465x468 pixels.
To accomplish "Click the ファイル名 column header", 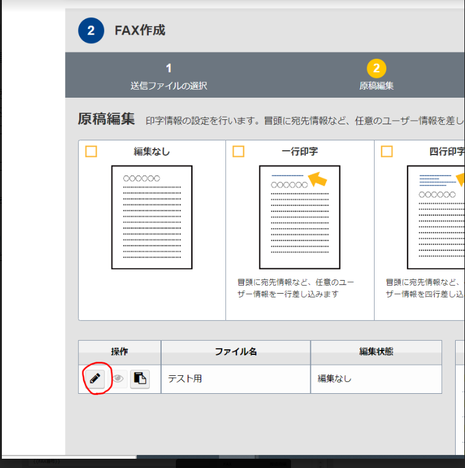I will coord(236,352).
